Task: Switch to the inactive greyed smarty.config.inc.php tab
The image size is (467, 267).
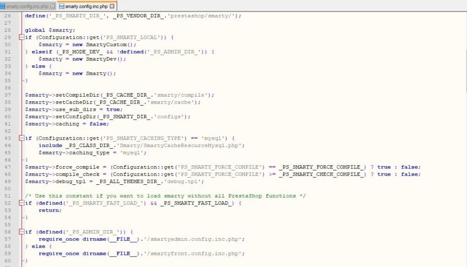Action: pyautogui.click(x=27, y=6)
